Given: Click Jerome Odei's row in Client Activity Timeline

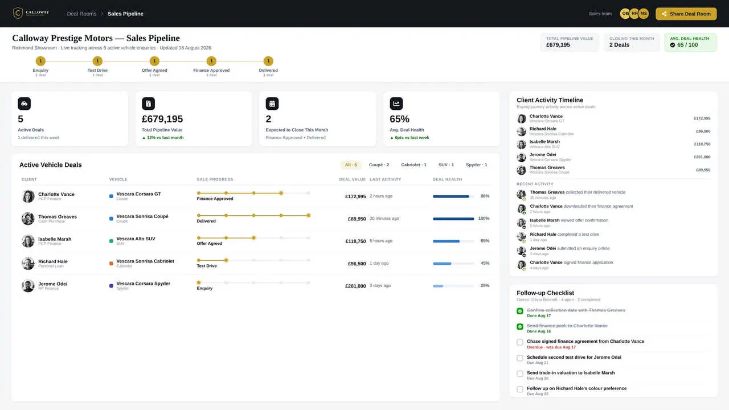Looking at the screenshot, I should point(613,157).
